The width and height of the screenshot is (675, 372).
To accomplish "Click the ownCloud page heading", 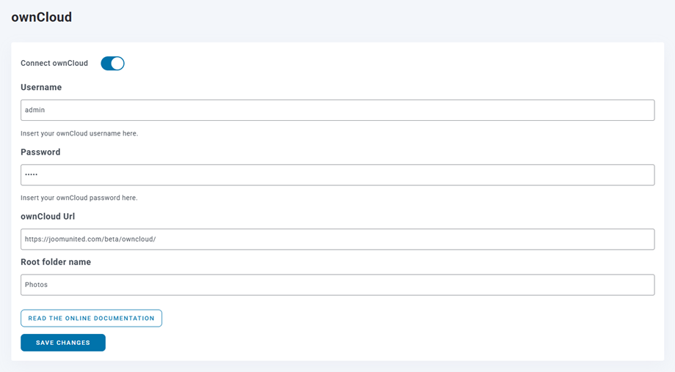I will point(42,17).
